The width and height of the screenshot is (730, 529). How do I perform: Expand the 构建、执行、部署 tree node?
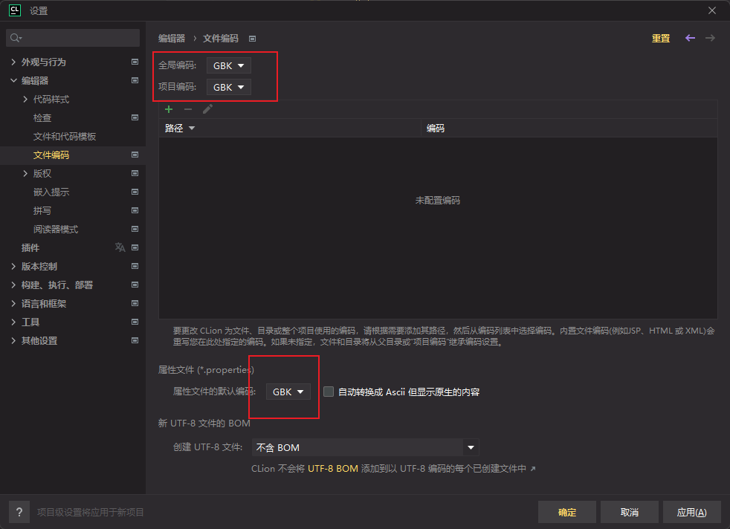click(x=13, y=285)
